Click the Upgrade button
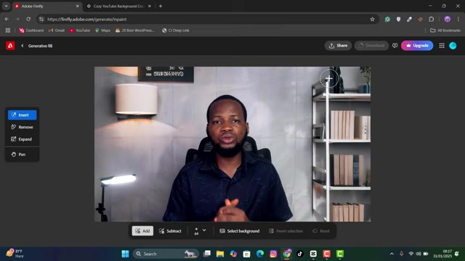 coord(417,46)
